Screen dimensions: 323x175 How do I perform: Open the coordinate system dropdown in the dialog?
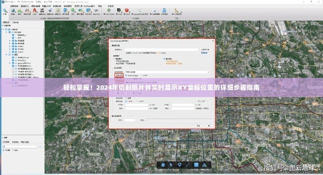point(167,71)
